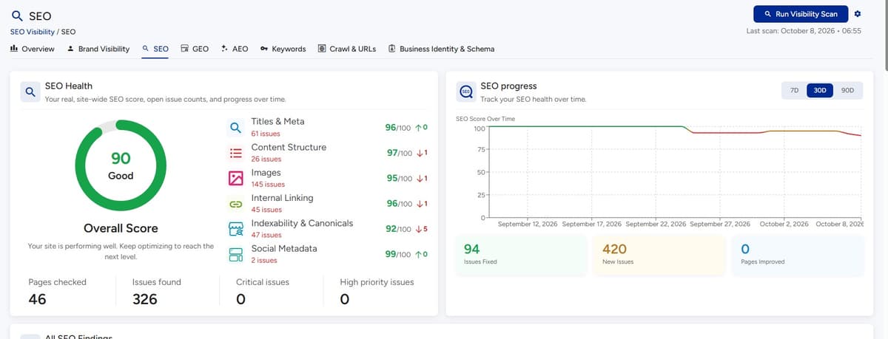Click the Images category picture icon
This screenshot has width=888, height=339.
pos(235,178)
